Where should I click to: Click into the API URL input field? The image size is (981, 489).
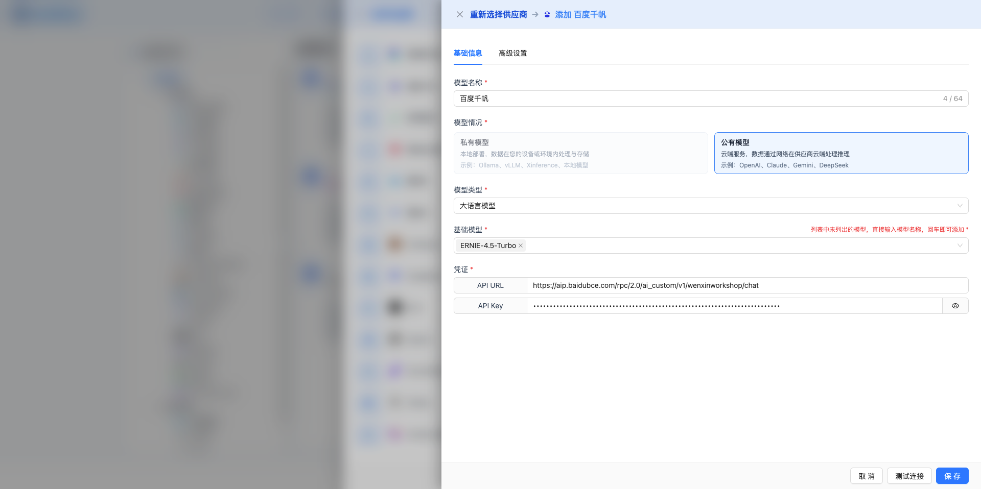[x=746, y=285]
